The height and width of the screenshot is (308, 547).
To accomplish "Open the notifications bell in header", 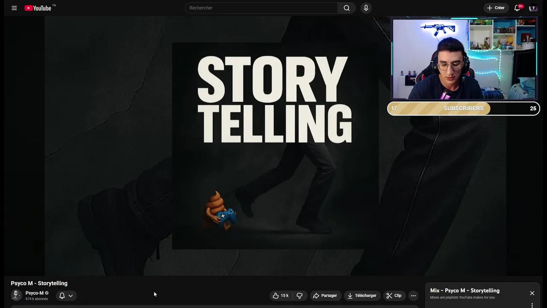I will click(x=518, y=8).
